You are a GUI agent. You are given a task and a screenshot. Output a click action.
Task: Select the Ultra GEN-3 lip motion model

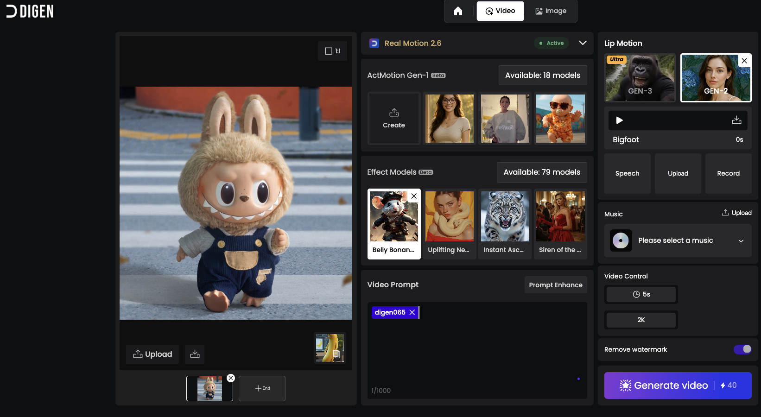point(640,77)
